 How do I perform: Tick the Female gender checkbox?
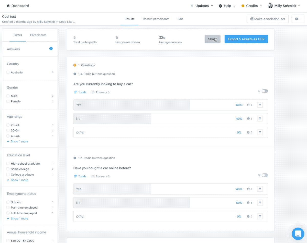(x=8, y=102)
